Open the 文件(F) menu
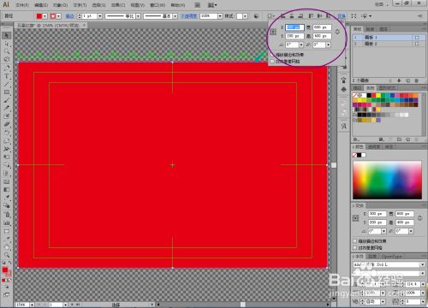This screenshot has width=428, height=308. click(22, 5)
